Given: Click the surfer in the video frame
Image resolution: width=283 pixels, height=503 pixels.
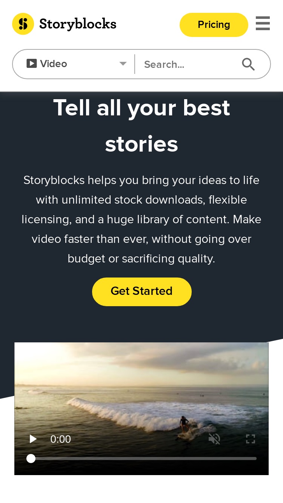Looking at the screenshot, I should [184, 425].
